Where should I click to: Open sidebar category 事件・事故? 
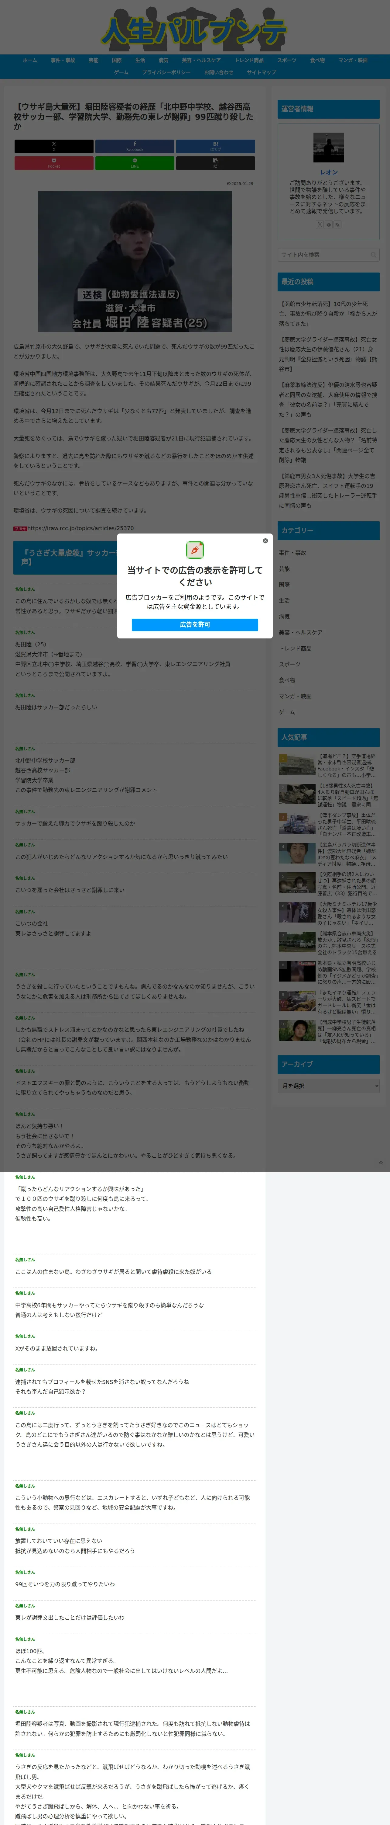[x=292, y=553]
